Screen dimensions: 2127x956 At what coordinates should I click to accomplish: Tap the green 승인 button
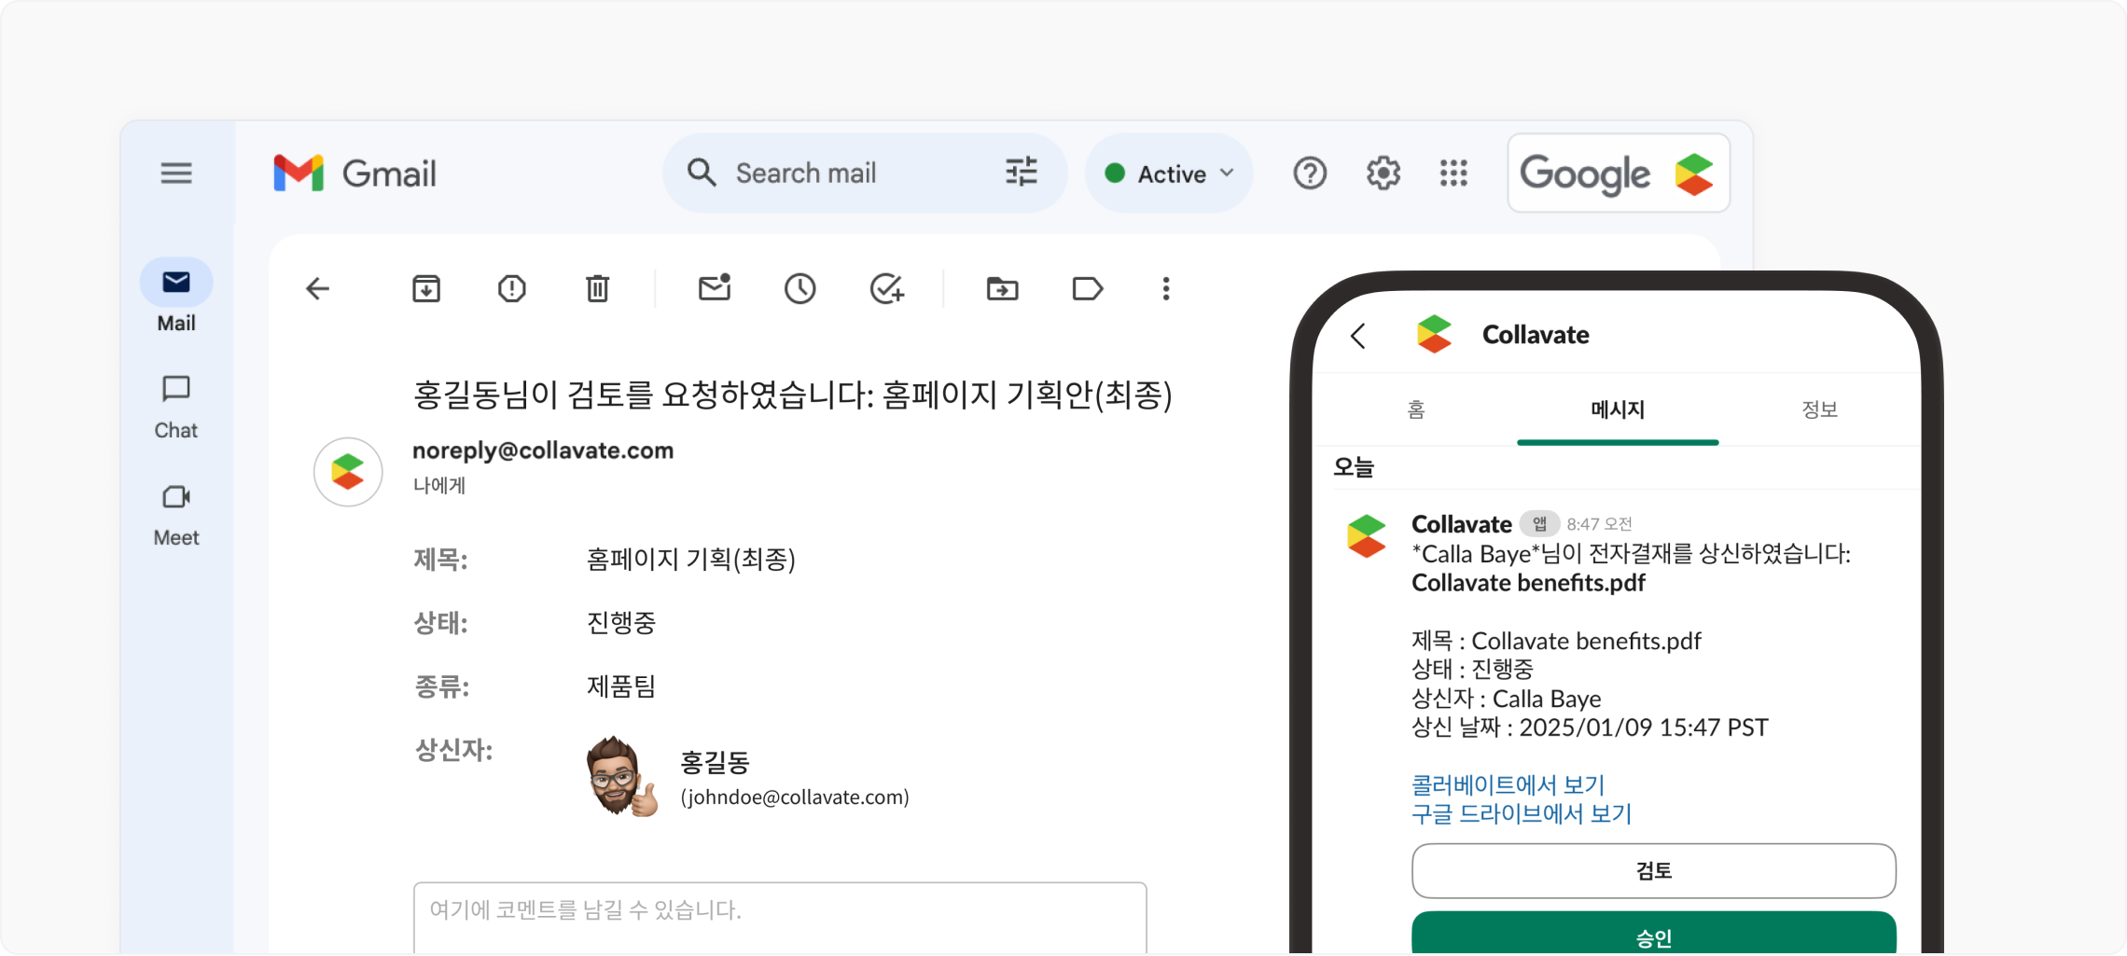[1654, 933]
